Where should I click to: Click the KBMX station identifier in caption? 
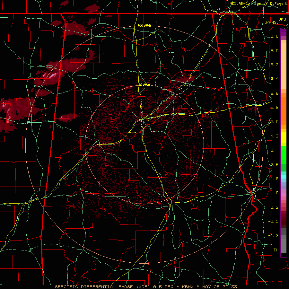[x=188, y=287]
